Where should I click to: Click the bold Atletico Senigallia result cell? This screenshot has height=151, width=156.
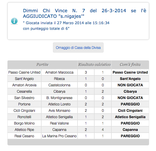(x=130, y=117)
